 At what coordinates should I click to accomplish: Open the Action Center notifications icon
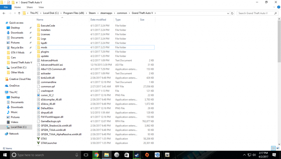[274, 155]
